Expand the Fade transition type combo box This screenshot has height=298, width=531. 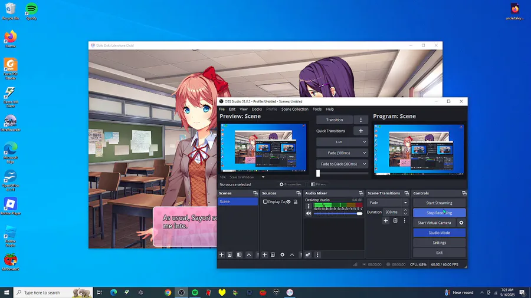[388, 203]
